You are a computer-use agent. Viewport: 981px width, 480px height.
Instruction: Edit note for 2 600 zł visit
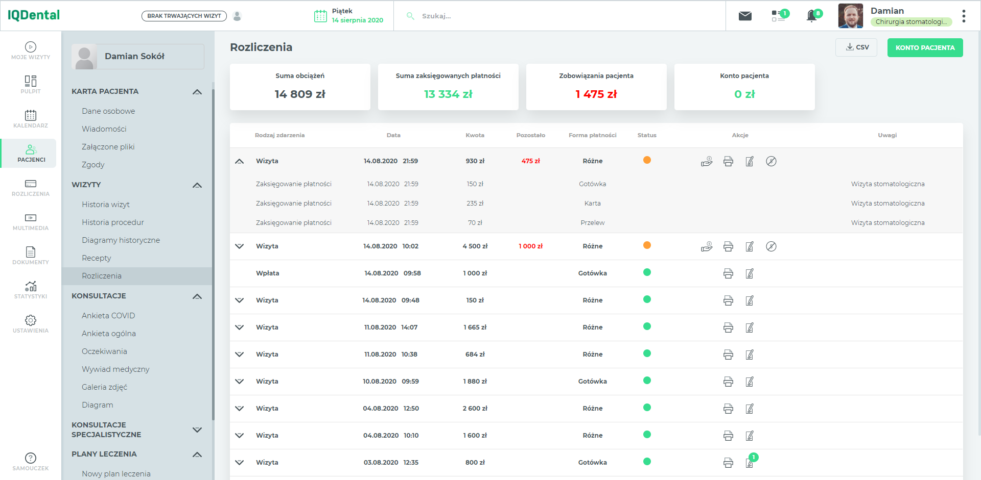click(x=750, y=409)
